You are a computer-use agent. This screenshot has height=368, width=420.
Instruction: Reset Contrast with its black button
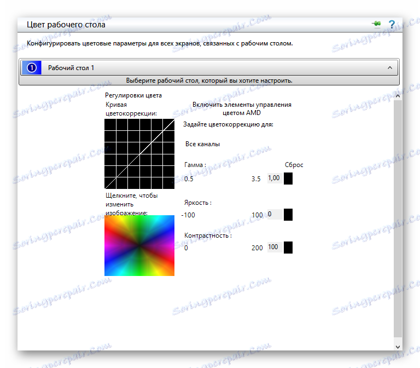(288, 248)
